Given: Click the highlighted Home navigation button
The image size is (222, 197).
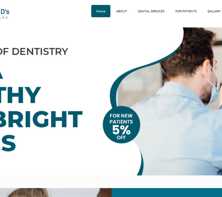Looking at the screenshot, I should (101, 11).
